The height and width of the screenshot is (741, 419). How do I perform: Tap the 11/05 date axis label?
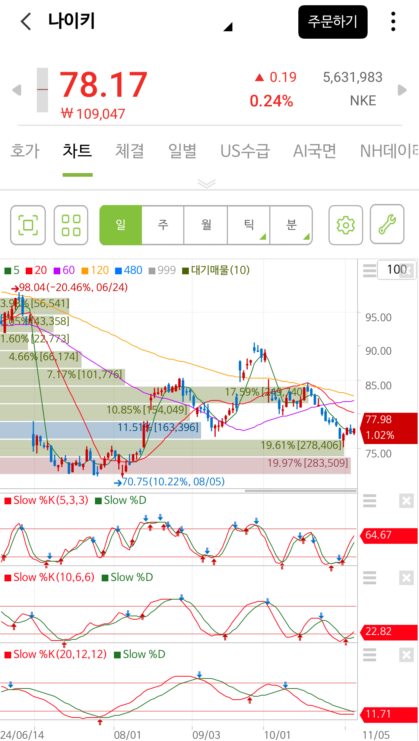click(376, 735)
